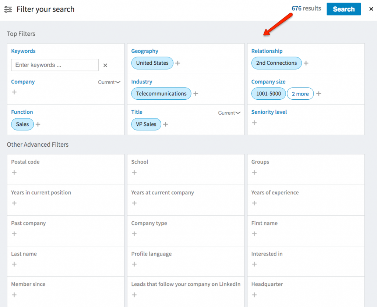Close the filter panel
This screenshot has width=377, height=307.
[x=371, y=9]
